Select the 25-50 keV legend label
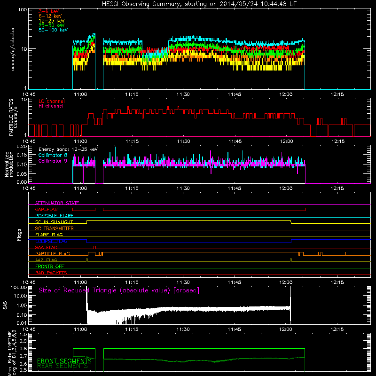The height and width of the screenshot is (376, 376). (52, 25)
